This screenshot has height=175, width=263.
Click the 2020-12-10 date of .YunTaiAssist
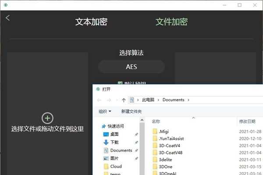(x=250, y=139)
